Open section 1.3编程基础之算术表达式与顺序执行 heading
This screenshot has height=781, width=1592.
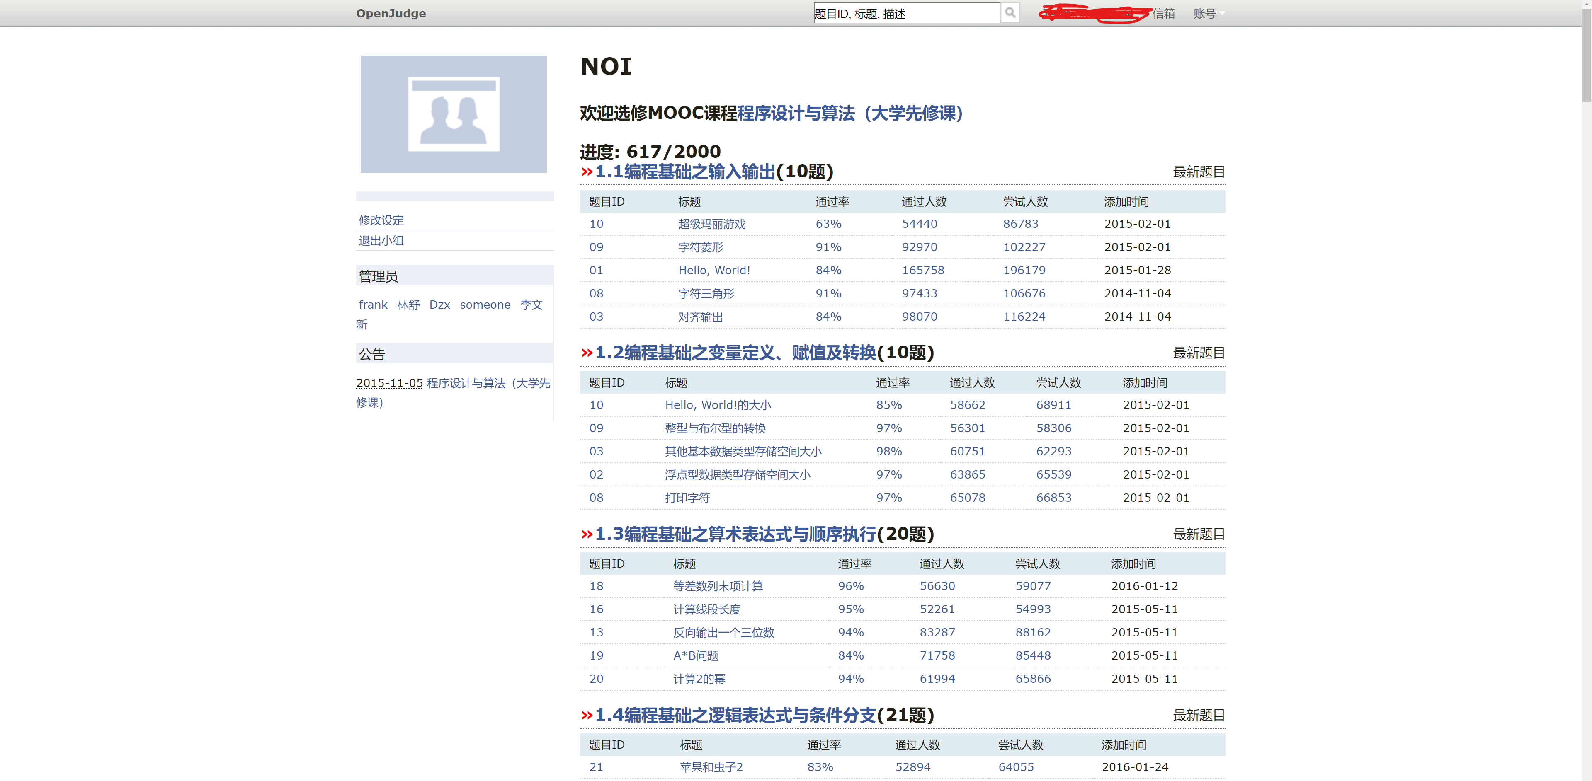[x=735, y=534]
